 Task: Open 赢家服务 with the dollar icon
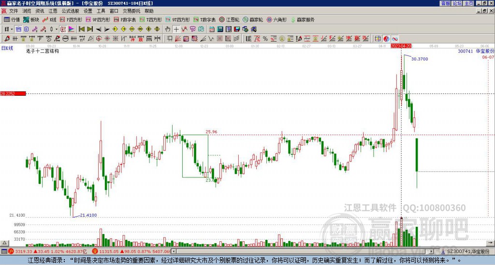pos(303,19)
